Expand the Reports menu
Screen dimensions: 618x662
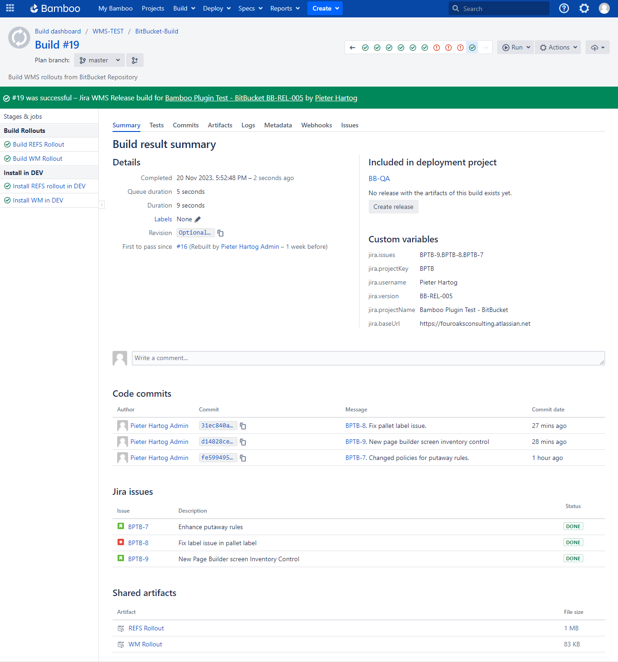tap(285, 8)
